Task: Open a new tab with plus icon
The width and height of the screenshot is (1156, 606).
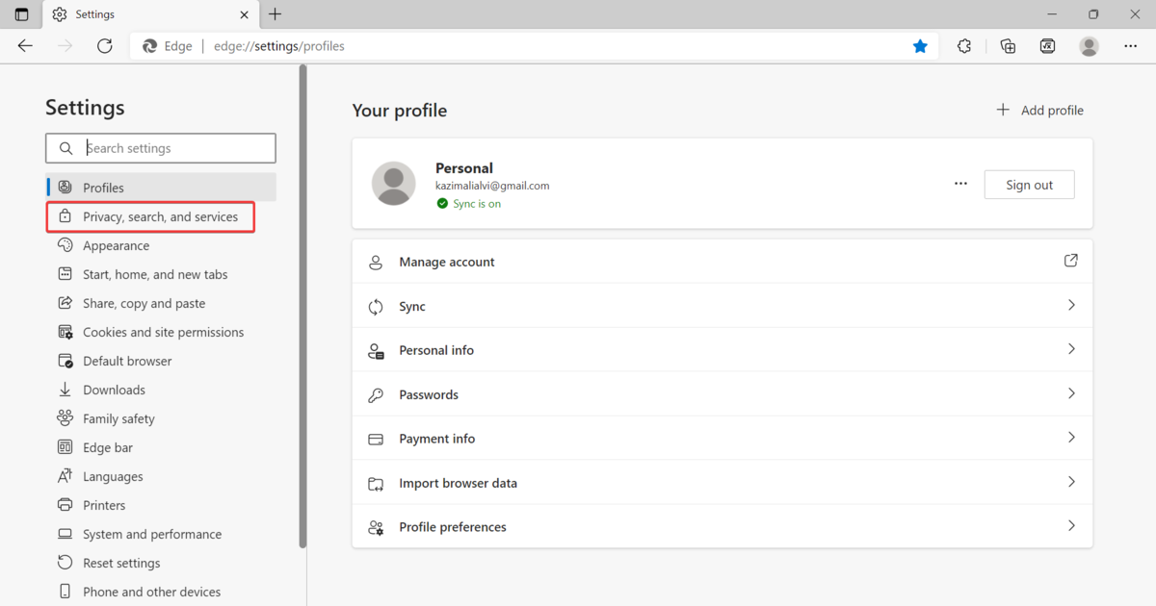Action: pyautogui.click(x=276, y=14)
